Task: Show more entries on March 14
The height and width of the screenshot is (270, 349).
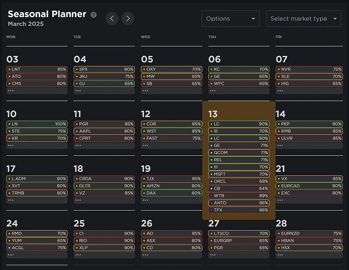Action: tap(280, 145)
